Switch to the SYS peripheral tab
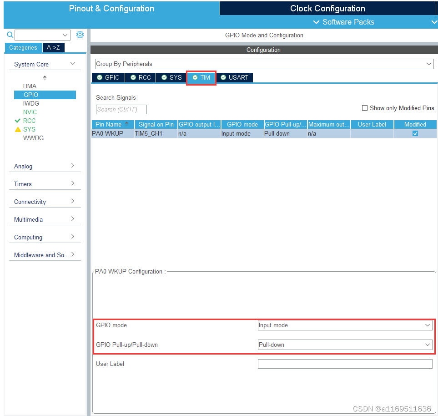 pyautogui.click(x=171, y=77)
